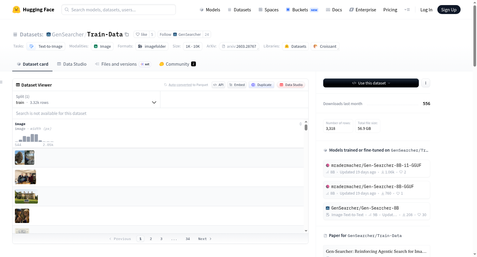The width and height of the screenshot is (477, 257).
Task: Click the image width histogram
Action: 34,138
